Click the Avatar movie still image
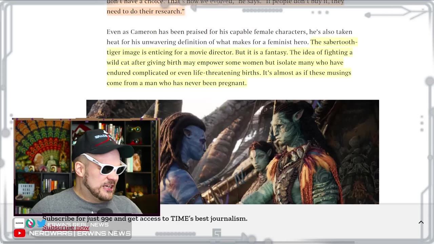 (x=233, y=152)
